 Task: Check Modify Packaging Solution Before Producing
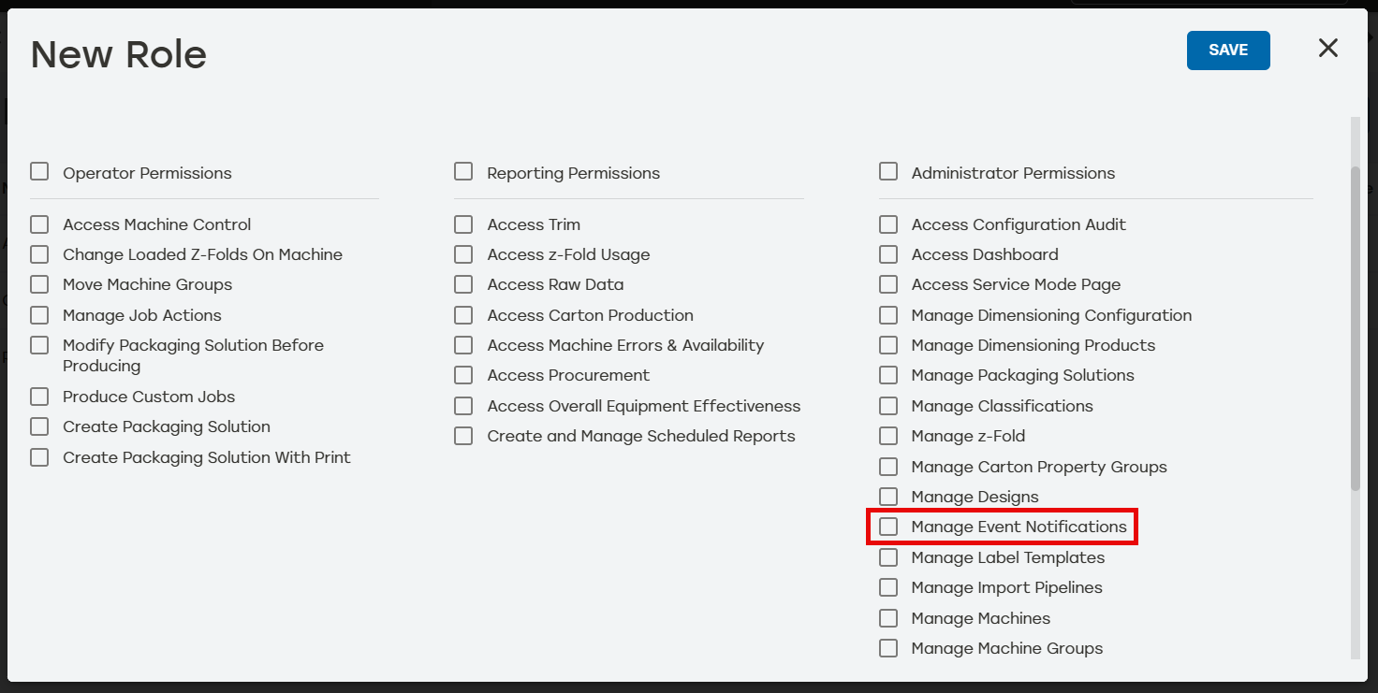[x=39, y=345]
